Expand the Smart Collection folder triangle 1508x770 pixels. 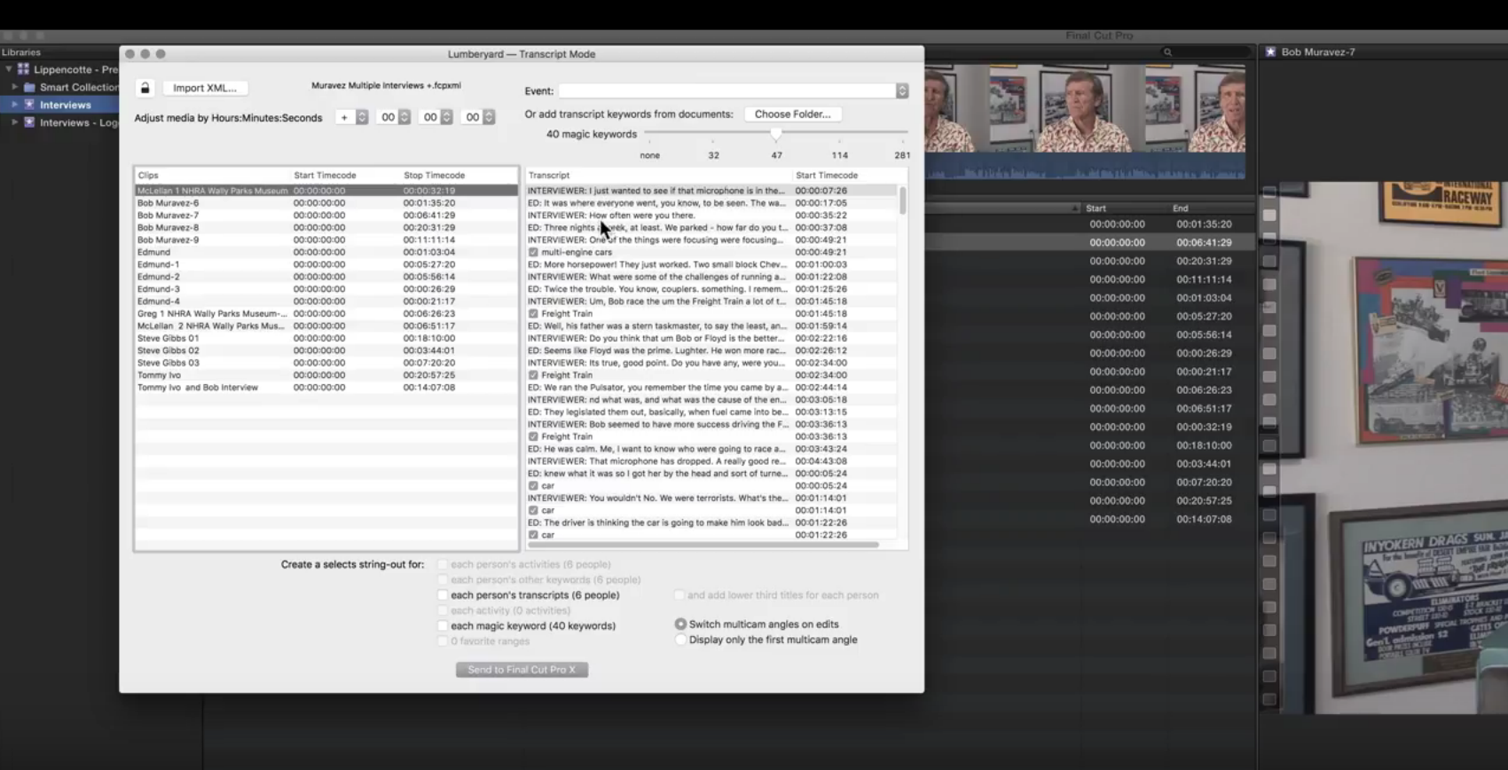(x=15, y=87)
